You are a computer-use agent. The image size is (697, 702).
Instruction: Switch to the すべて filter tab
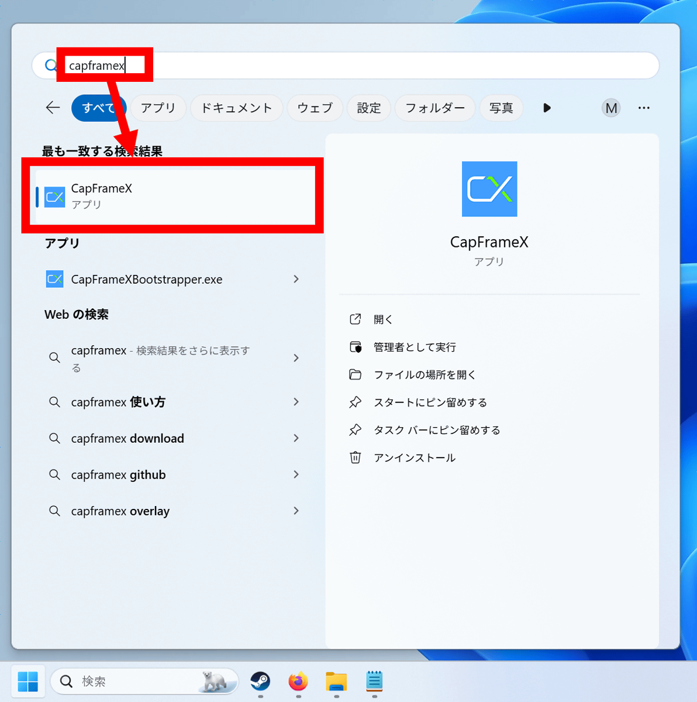99,108
